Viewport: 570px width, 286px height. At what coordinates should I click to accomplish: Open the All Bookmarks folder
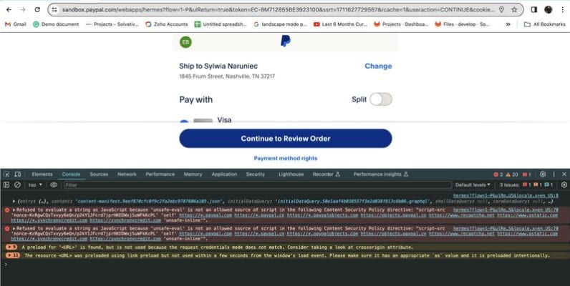(x=544, y=24)
